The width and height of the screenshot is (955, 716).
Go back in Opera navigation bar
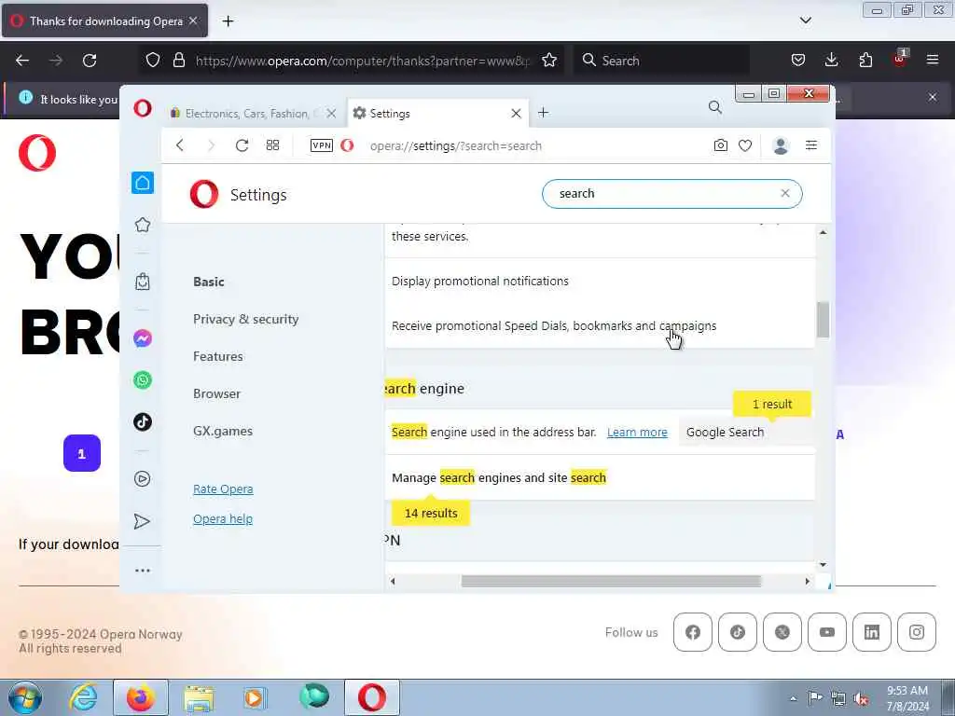click(180, 145)
